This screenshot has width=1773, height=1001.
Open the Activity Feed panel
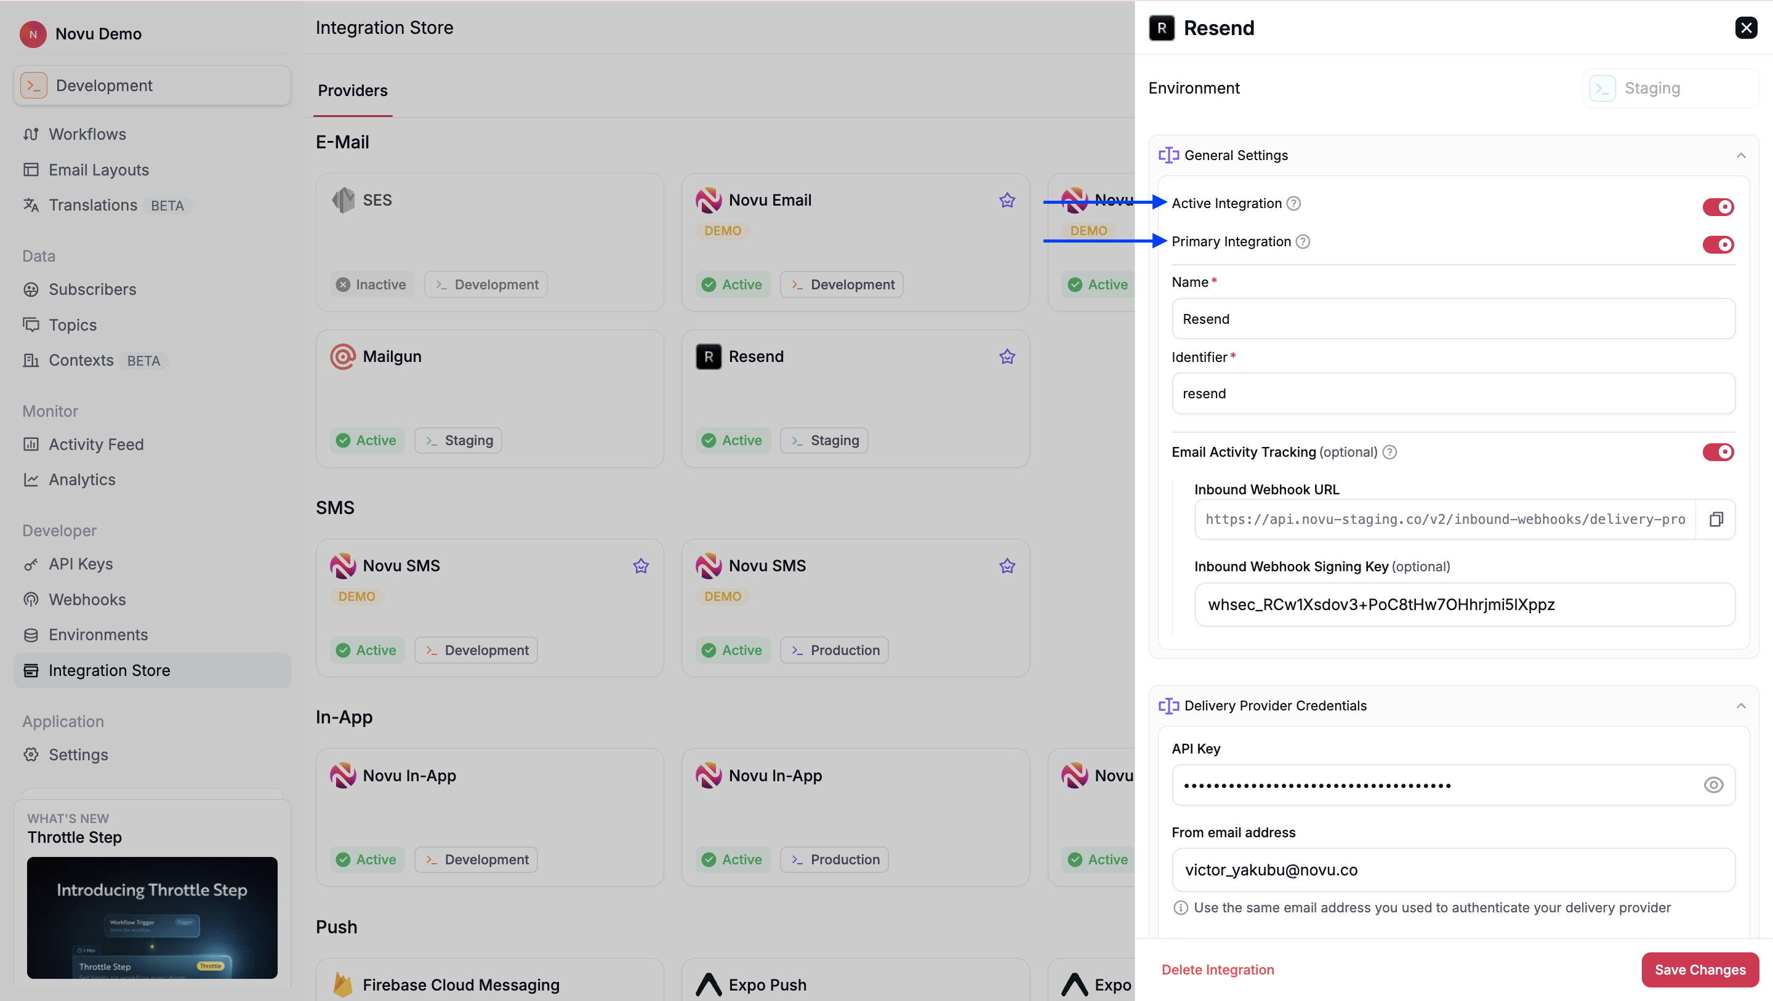[x=97, y=444]
